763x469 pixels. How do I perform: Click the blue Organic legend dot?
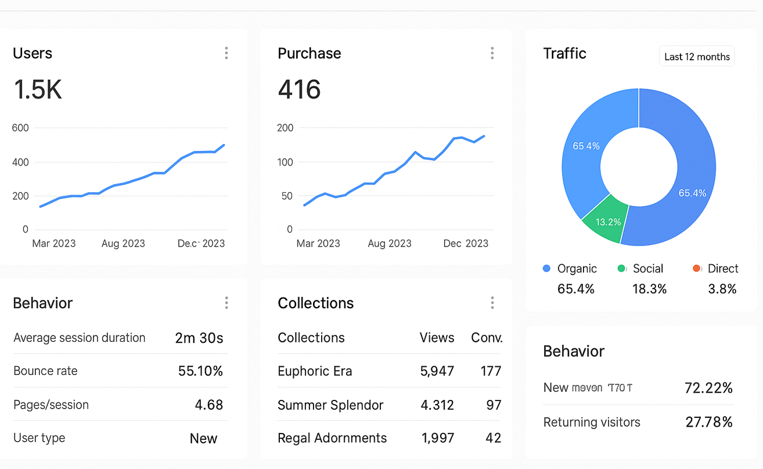coord(546,269)
